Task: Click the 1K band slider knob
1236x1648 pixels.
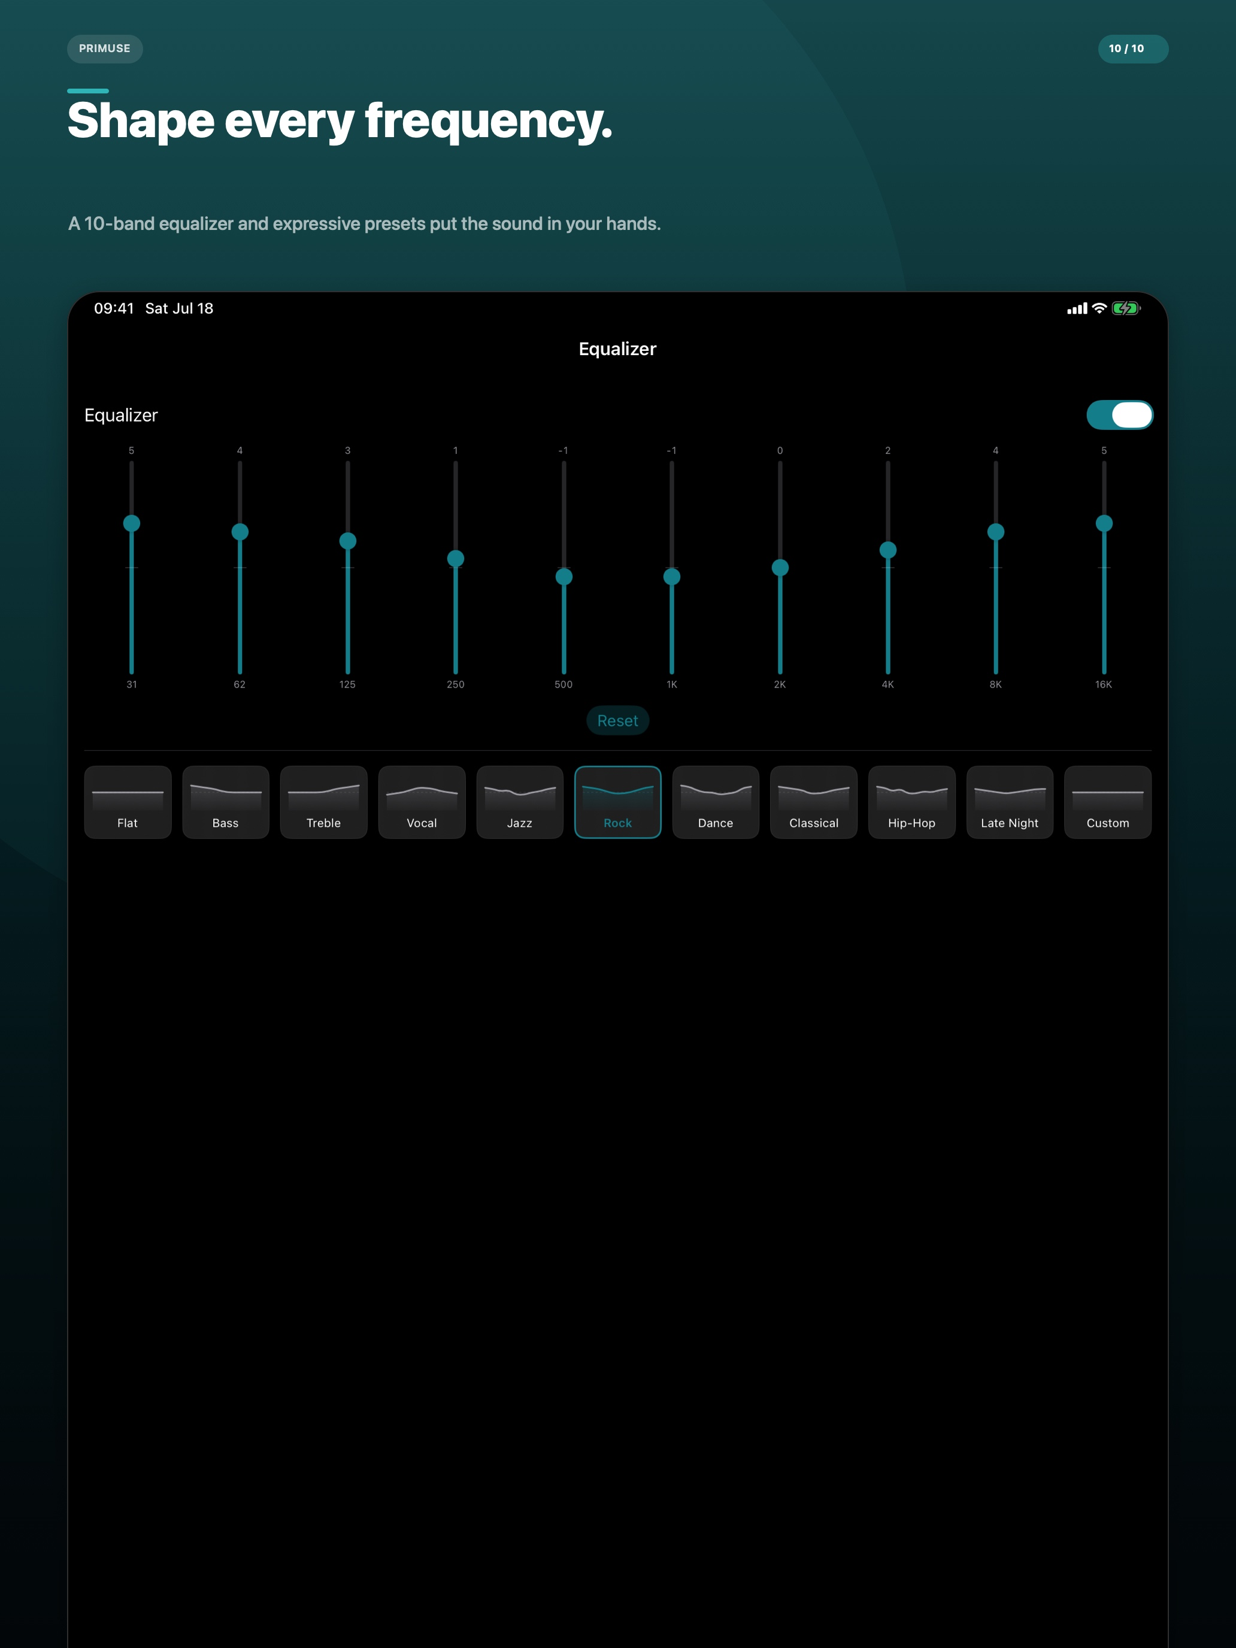Action: 672,577
